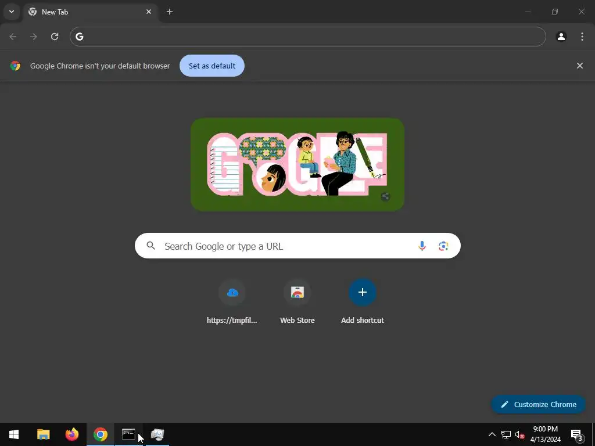Click the Chrome logo in notification bar

[15, 66]
